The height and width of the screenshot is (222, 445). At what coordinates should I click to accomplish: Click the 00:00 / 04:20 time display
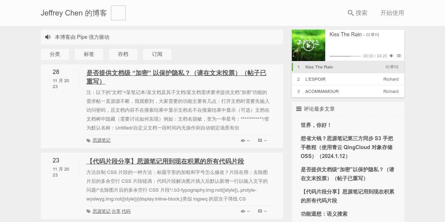tap(375, 56)
